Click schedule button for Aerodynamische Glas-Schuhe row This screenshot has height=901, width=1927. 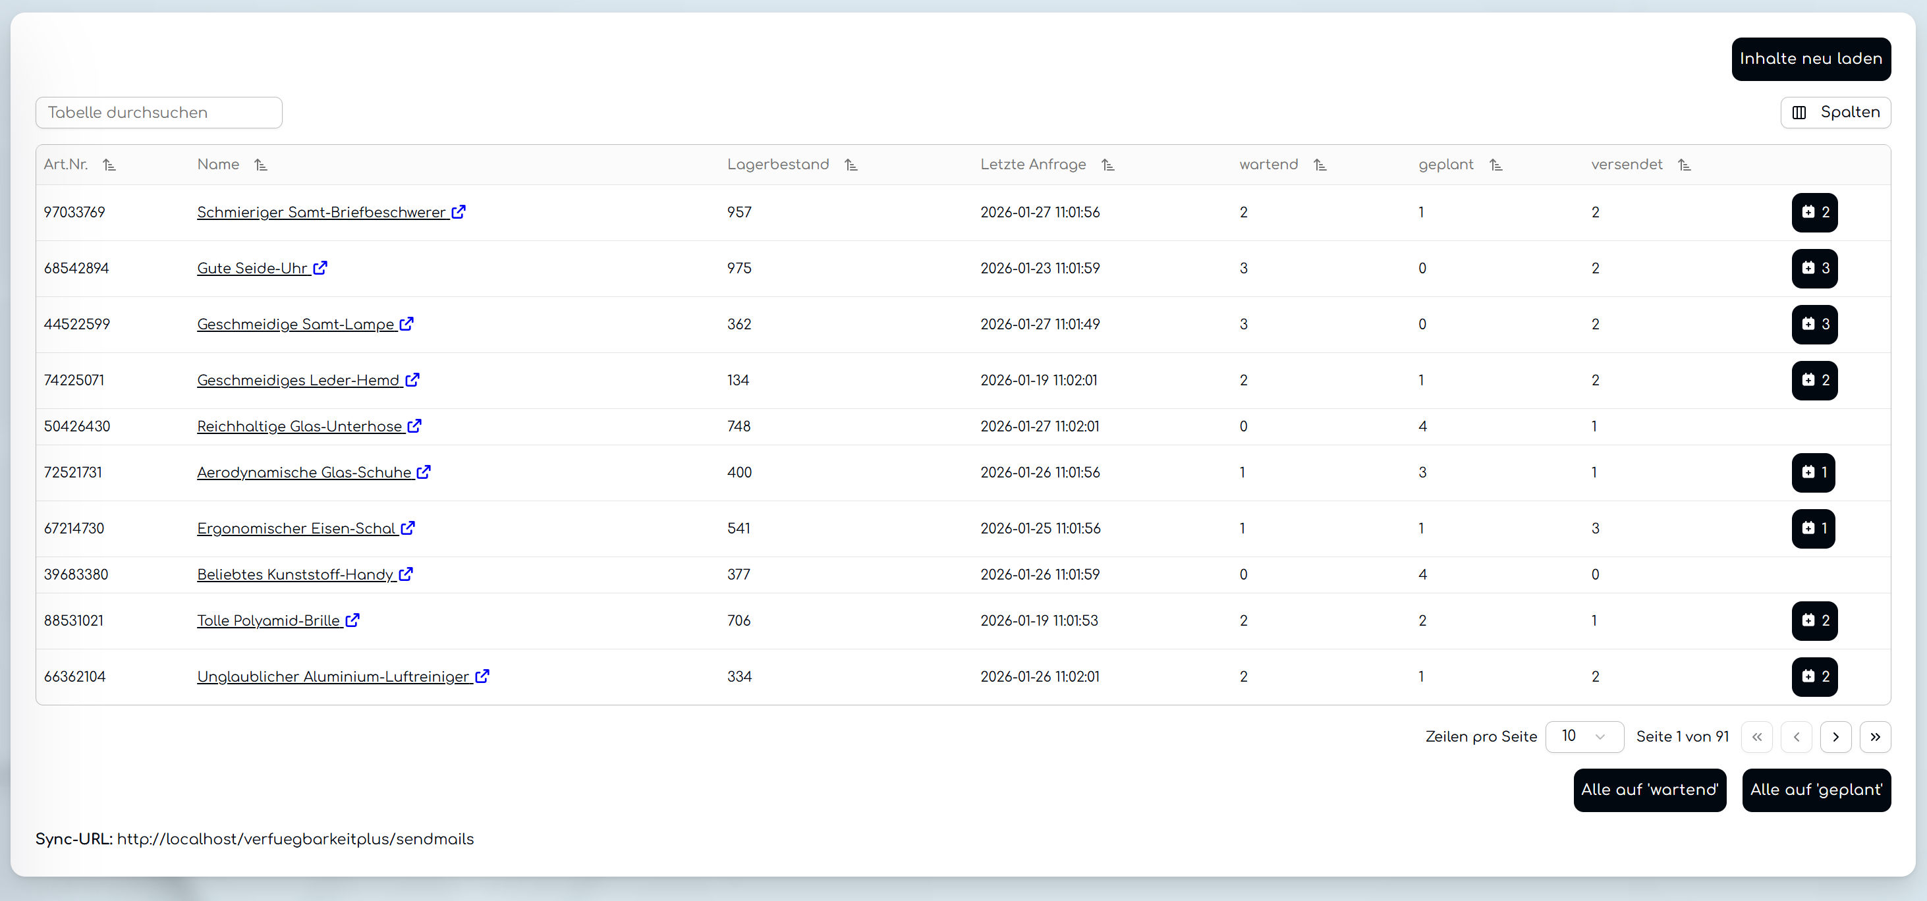tap(1812, 472)
